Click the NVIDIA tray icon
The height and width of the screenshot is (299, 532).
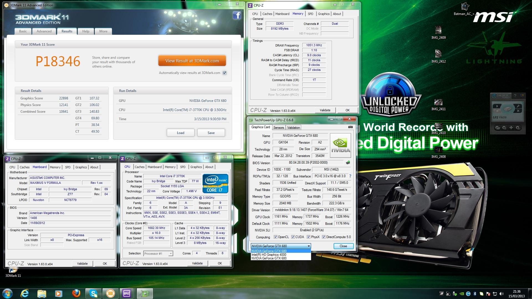tap(462, 294)
